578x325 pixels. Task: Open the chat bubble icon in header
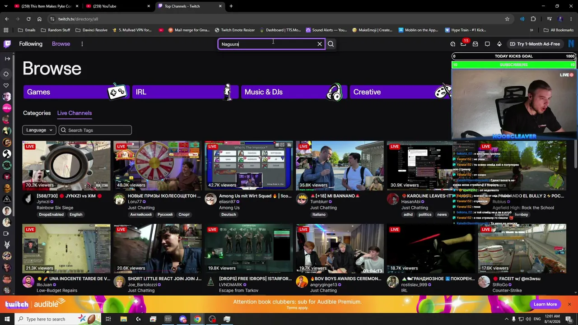487,44
